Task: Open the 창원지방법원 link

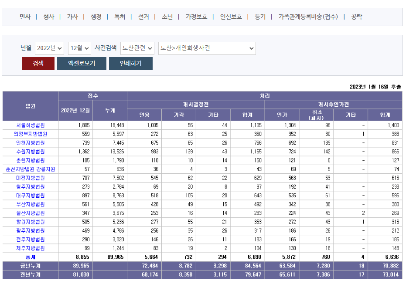Action: tap(30, 222)
